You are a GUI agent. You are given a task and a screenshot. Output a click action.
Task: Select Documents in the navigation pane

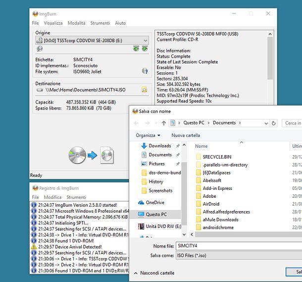[160, 155]
